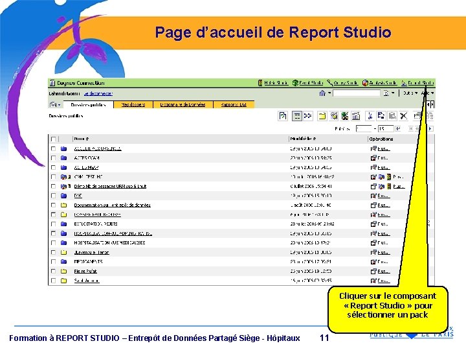The image size is (466, 350).
Task: Sort by the Modifié le column header
Action: 303,139
